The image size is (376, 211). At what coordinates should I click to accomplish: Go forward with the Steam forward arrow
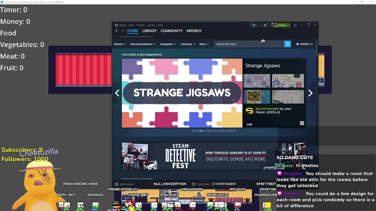click(123, 31)
